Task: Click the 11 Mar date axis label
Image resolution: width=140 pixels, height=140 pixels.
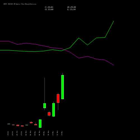Action: point(53,133)
